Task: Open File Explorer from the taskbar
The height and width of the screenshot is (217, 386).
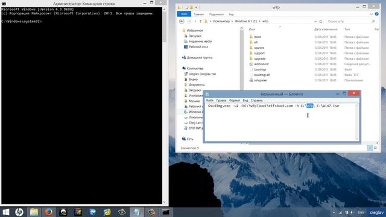Action: [34, 212]
